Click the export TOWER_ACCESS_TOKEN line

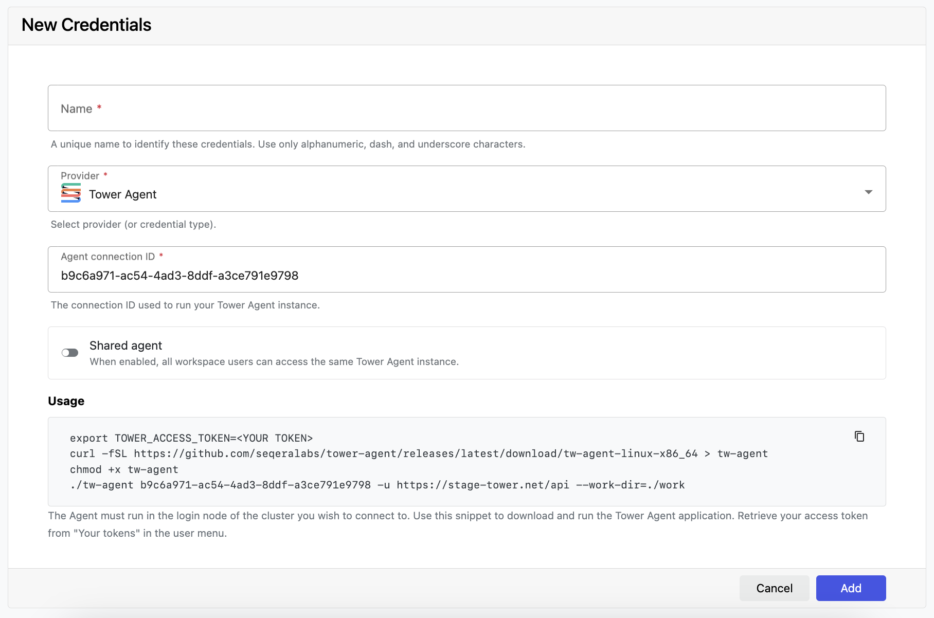(x=191, y=438)
